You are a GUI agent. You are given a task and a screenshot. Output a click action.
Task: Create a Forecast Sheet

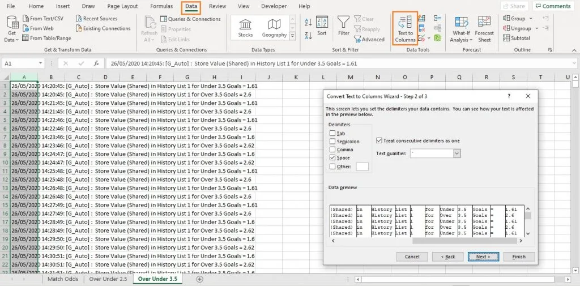pos(484,29)
